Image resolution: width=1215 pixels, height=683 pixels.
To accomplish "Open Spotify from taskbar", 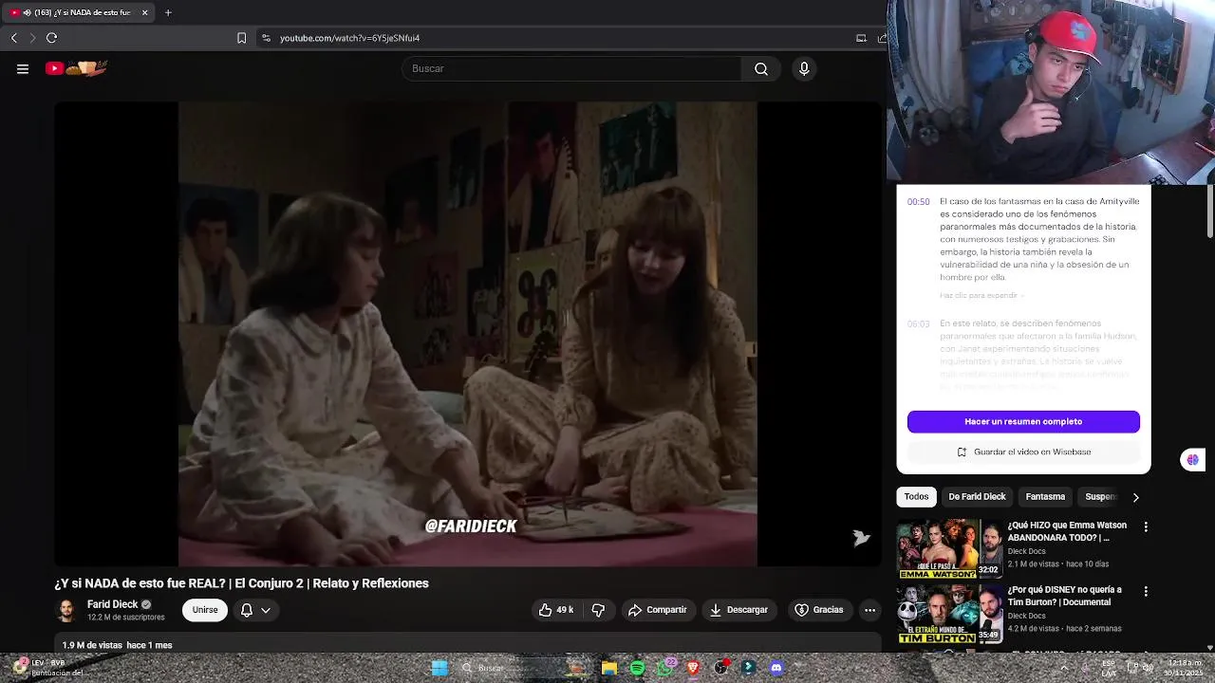I will click(637, 668).
